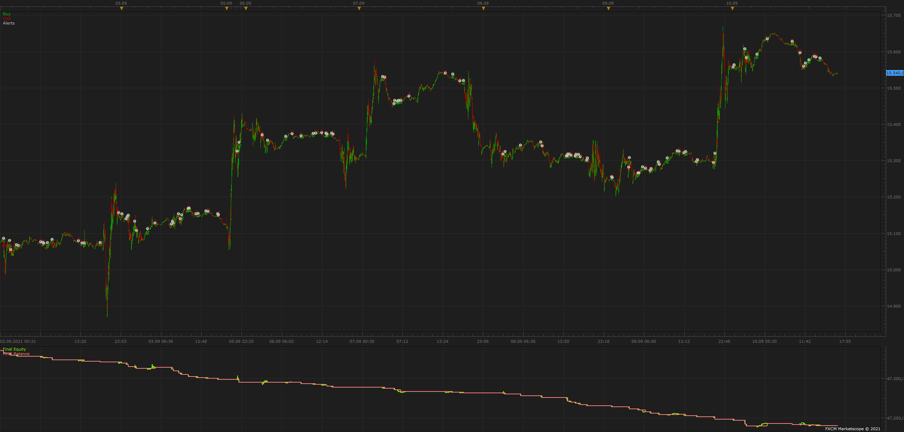Screen dimensions: 904x432
Task: Click the 23:18 time axis label
Action: (604, 341)
